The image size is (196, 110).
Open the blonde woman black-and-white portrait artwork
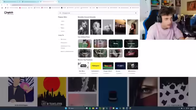(83, 27)
